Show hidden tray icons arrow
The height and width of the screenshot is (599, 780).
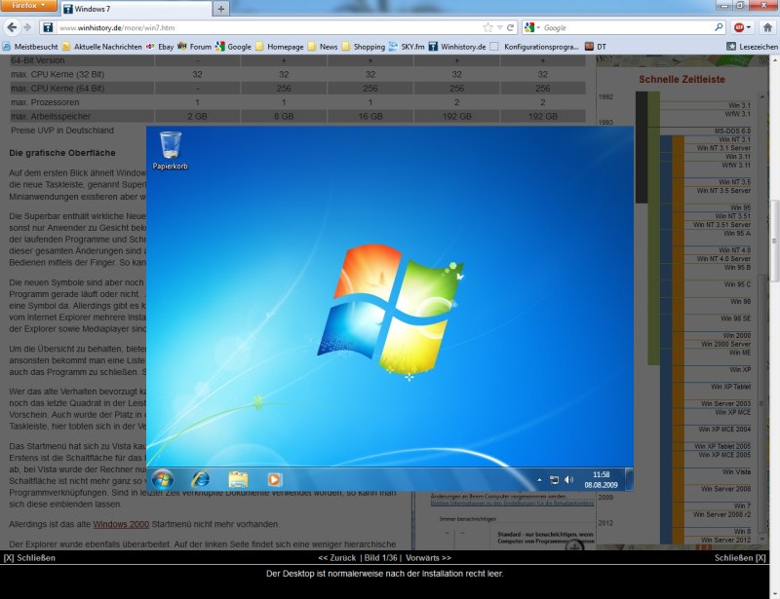tap(539, 480)
